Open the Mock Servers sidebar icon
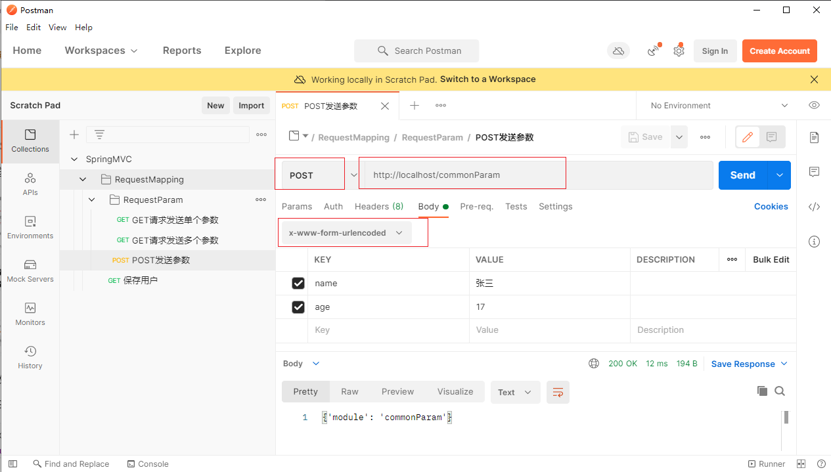831x472 pixels. [x=30, y=270]
